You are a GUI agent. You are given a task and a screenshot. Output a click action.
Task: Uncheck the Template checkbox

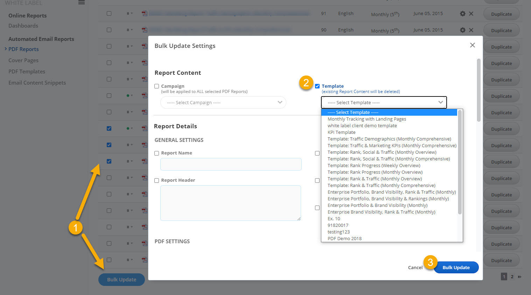tap(317, 86)
